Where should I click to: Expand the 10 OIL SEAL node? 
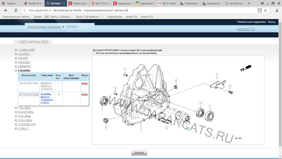point(16,120)
